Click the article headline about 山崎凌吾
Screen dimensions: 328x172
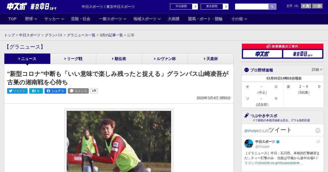118,78
